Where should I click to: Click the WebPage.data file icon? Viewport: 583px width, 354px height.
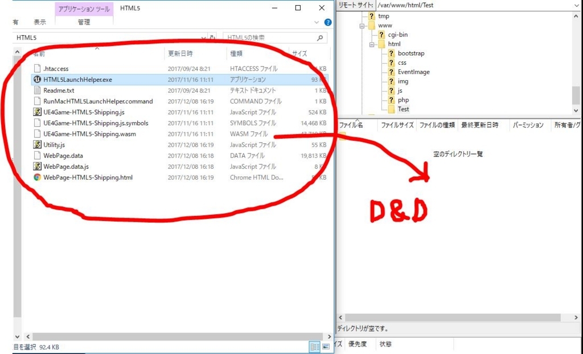37,156
